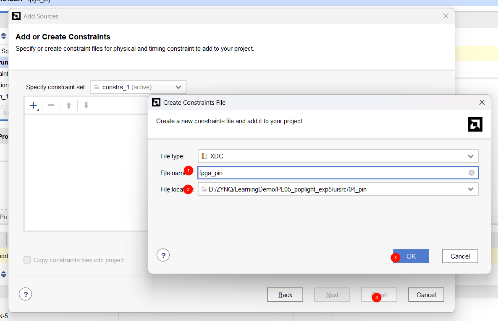The image size is (498, 321).
Task: Click the plus Add File toolbar icon
Action: (x=34, y=106)
